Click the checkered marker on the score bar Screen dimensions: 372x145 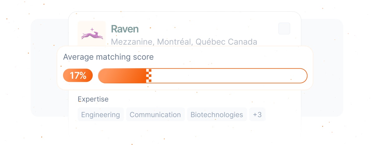(x=149, y=76)
